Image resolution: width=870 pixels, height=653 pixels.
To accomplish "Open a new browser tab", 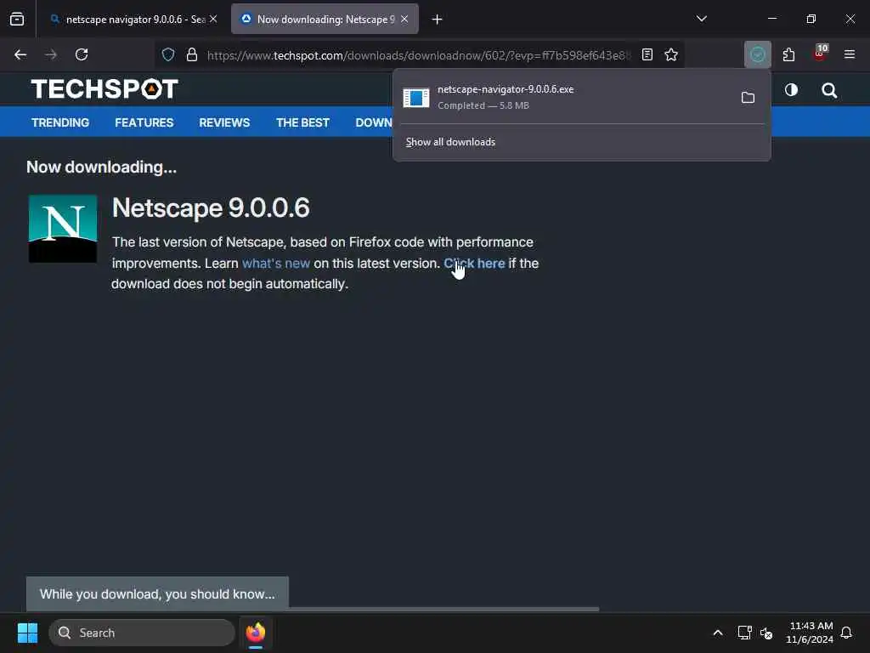I will coord(438,20).
